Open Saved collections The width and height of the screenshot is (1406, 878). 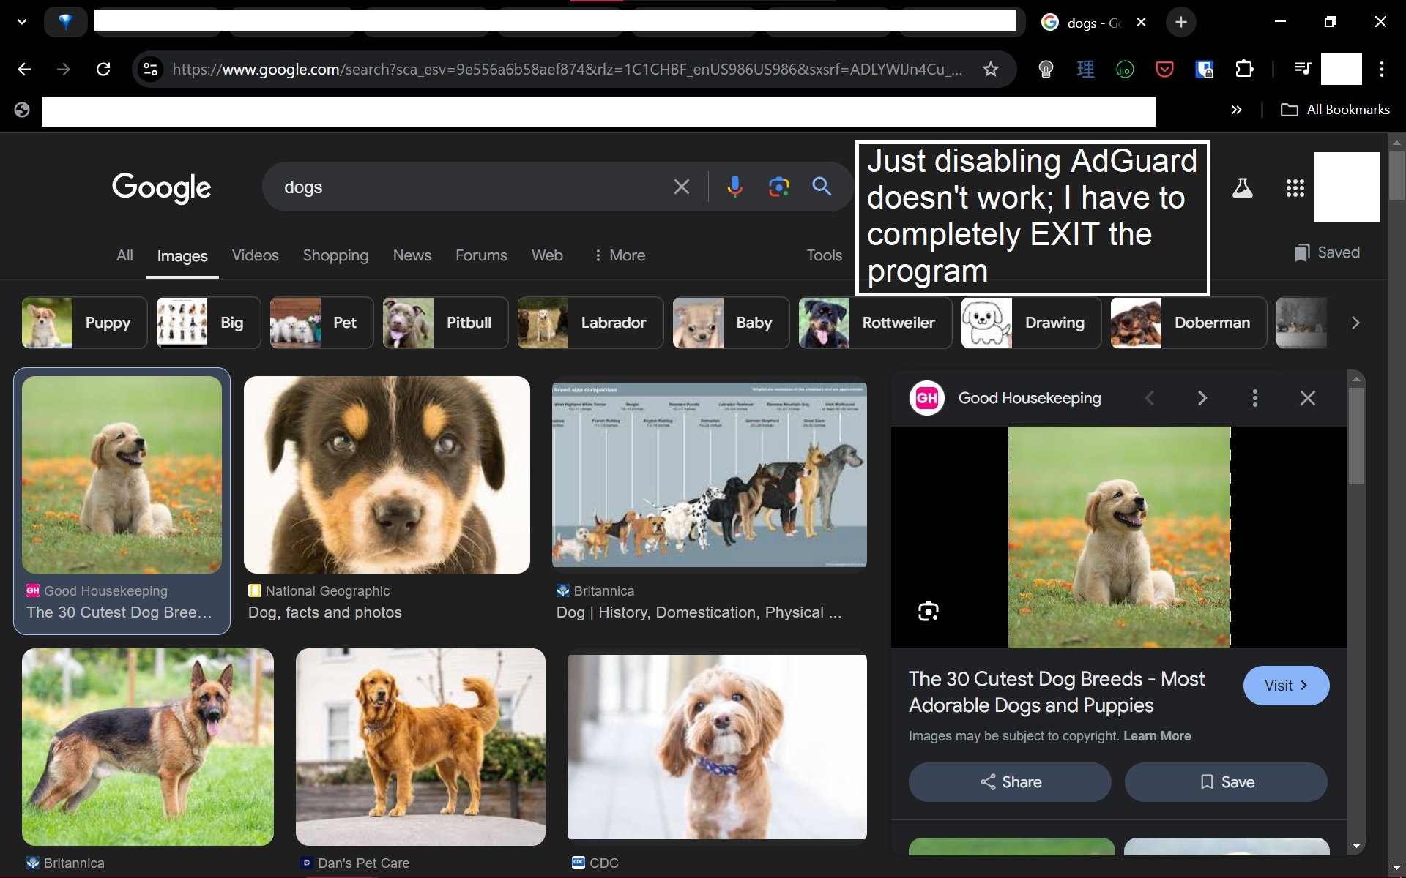click(1326, 252)
